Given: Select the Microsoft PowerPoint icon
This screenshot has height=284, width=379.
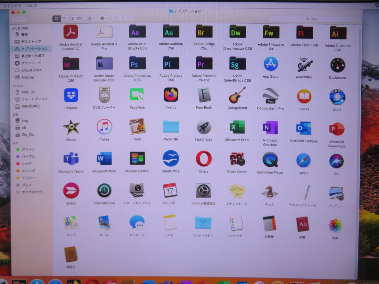Looking at the screenshot, I should click(x=337, y=129).
